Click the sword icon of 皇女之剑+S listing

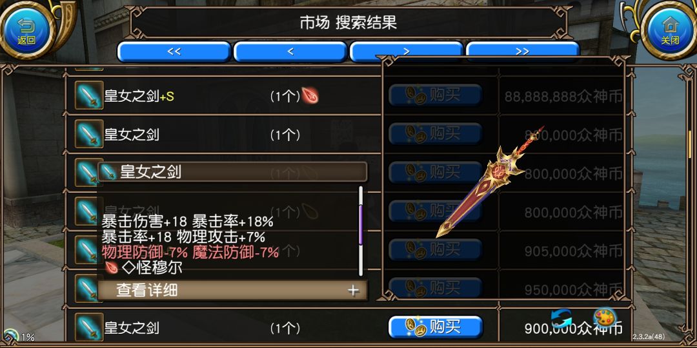89,95
